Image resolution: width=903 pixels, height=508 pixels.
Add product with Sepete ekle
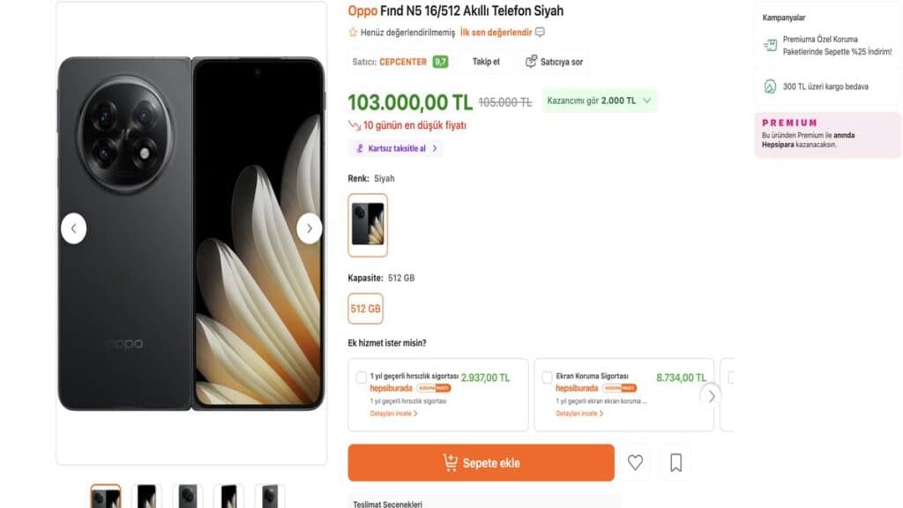(481, 463)
